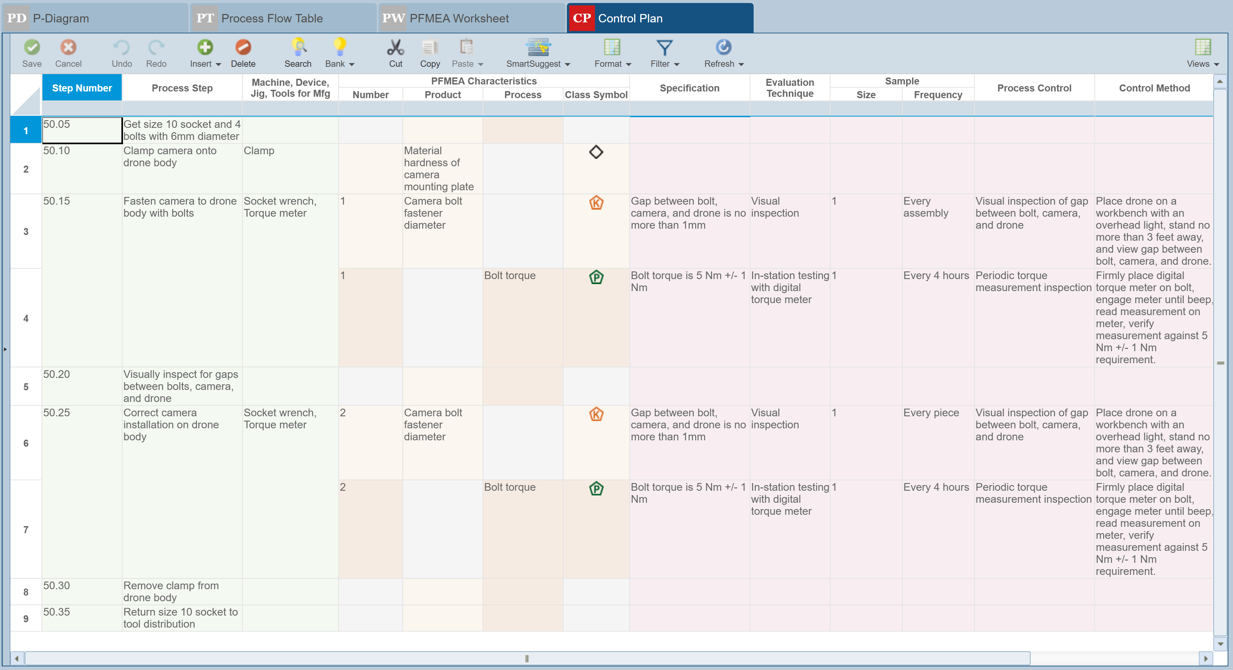Open the Bank dropdown arrow
Image resolution: width=1233 pixels, height=670 pixels.
click(352, 64)
